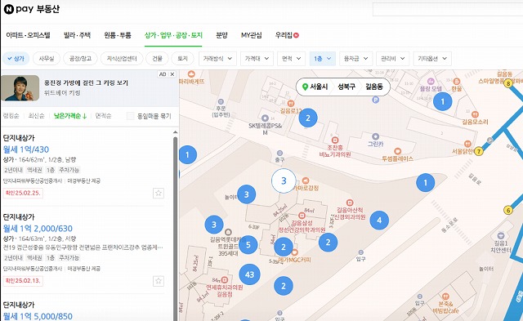Open the ad thumbnail image
Image resolution: width=523 pixels, height=321 pixels.
click(20, 88)
